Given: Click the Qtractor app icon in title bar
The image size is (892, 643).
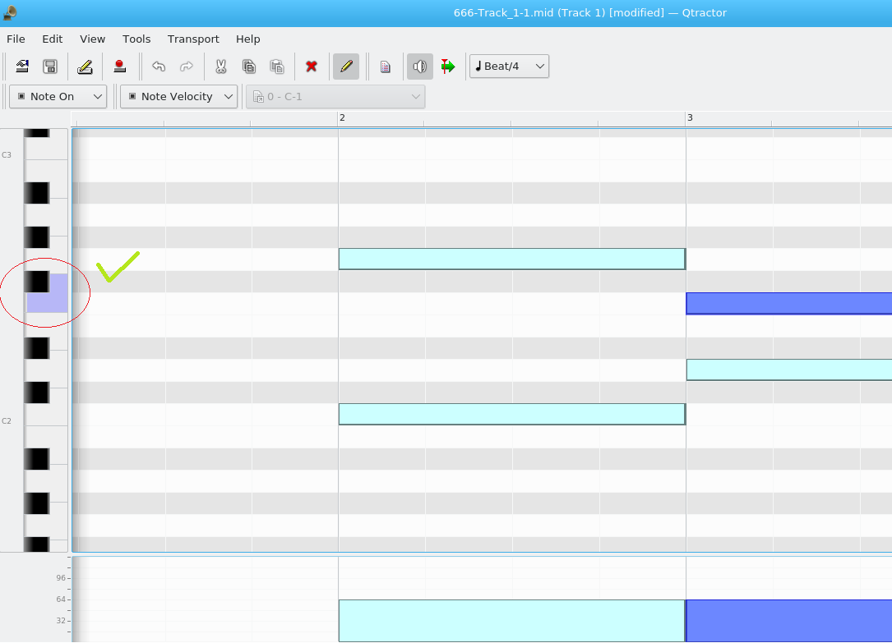Looking at the screenshot, I should pos(10,12).
